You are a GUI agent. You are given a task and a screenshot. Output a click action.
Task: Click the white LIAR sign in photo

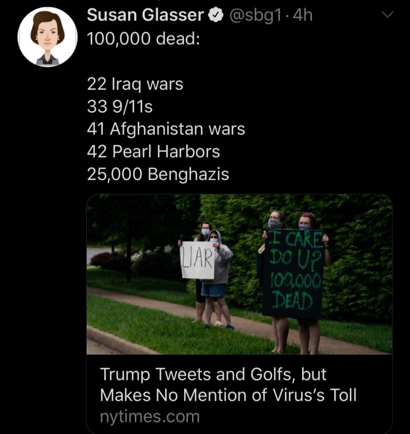(x=198, y=260)
